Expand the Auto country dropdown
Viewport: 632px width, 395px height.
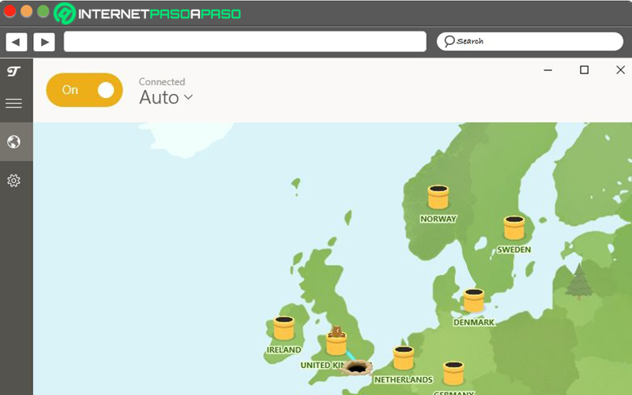(x=166, y=97)
